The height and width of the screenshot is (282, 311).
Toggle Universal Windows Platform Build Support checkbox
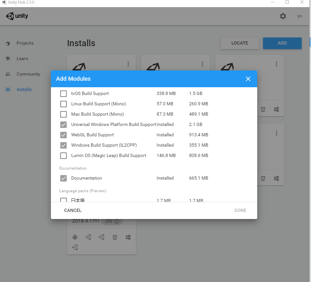63,125
